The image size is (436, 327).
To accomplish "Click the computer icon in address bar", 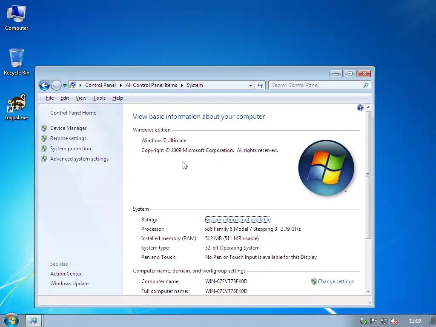I will click(73, 85).
